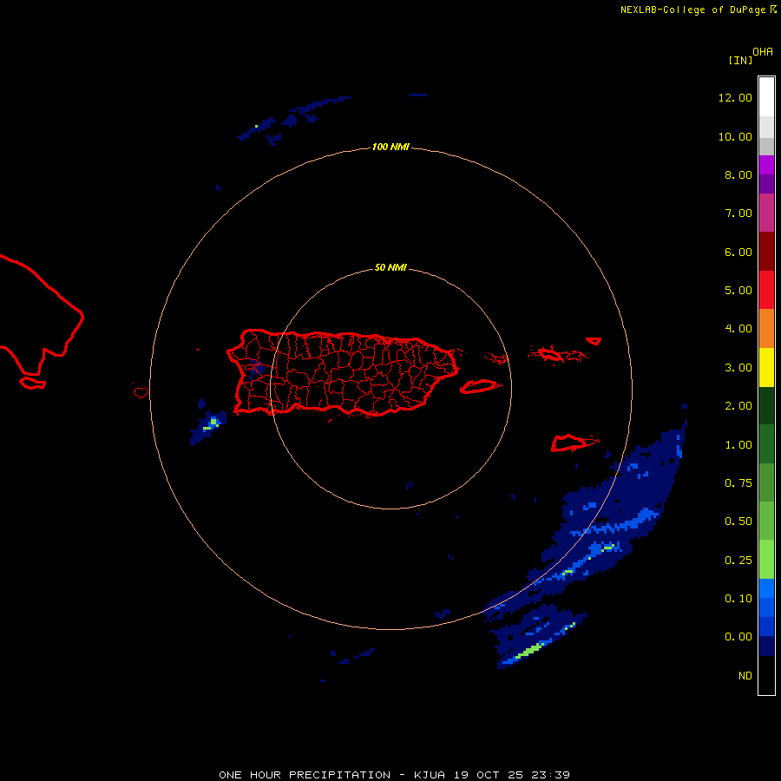This screenshot has height=781, width=781.
Task: Click the 7.00 legend value
Action: (x=738, y=213)
